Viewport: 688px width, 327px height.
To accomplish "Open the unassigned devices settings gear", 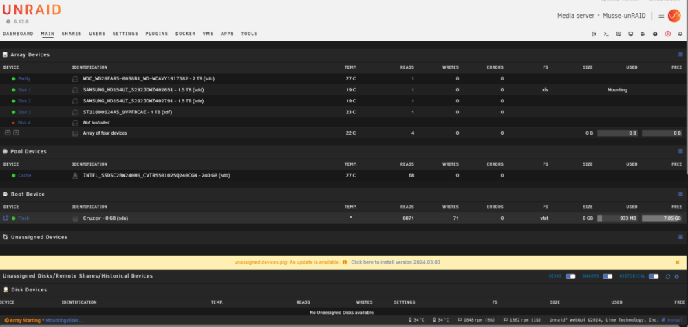I will click(676, 277).
